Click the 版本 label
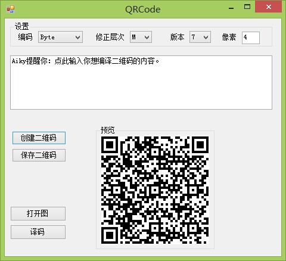Viewport: 286px width, 261px height. point(177,37)
